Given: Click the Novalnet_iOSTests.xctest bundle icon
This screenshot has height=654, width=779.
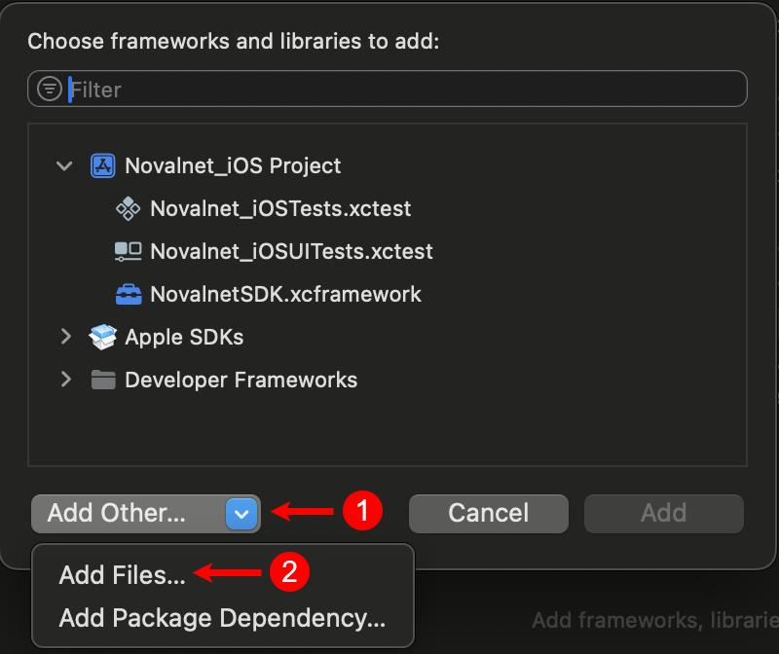Looking at the screenshot, I should point(128,208).
